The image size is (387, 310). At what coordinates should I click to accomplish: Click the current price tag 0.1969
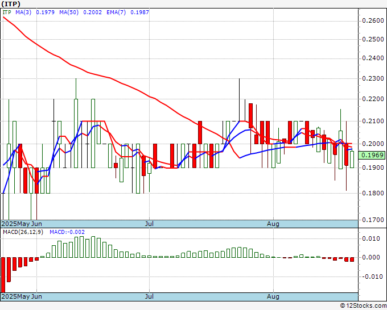coord(372,155)
